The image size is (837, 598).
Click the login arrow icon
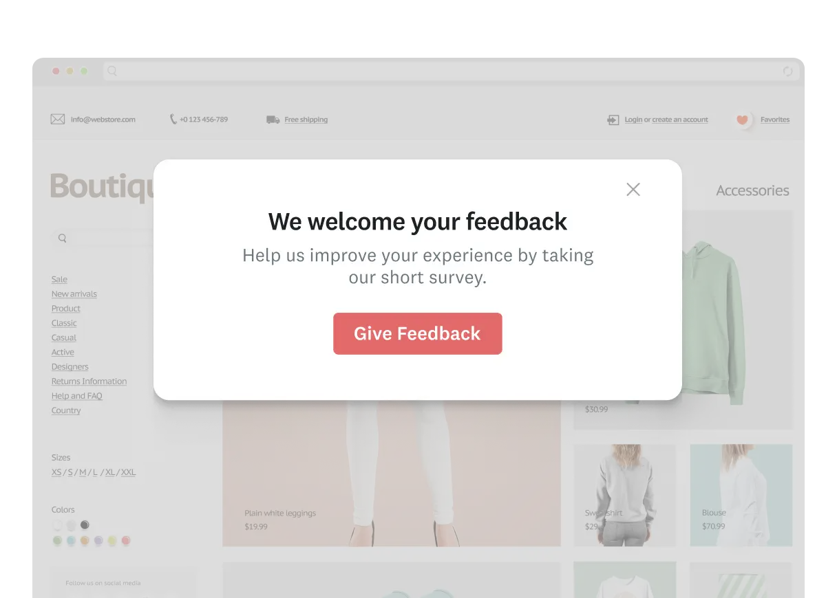[x=613, y=120]
